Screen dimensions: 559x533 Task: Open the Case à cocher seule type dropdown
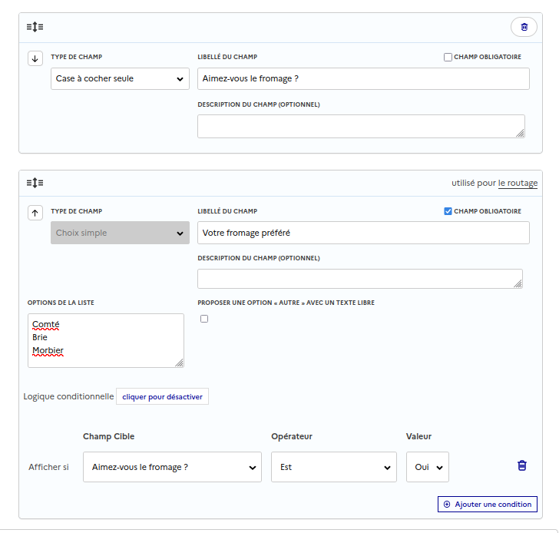(x=120, y=78)
